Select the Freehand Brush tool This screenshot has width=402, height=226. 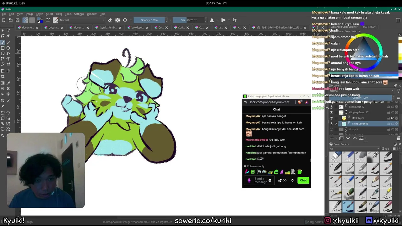[x=3, y=42]
